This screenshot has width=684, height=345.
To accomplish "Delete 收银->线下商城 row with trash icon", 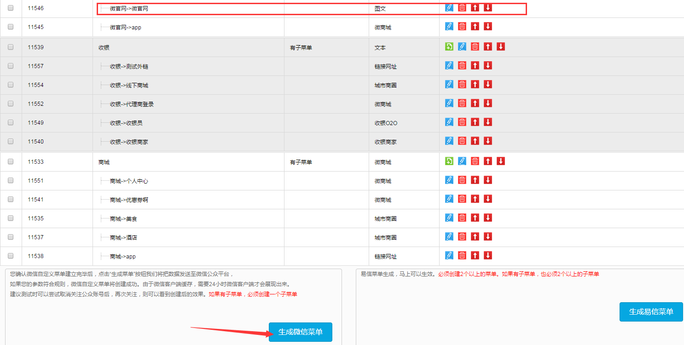I will [462, 84].
